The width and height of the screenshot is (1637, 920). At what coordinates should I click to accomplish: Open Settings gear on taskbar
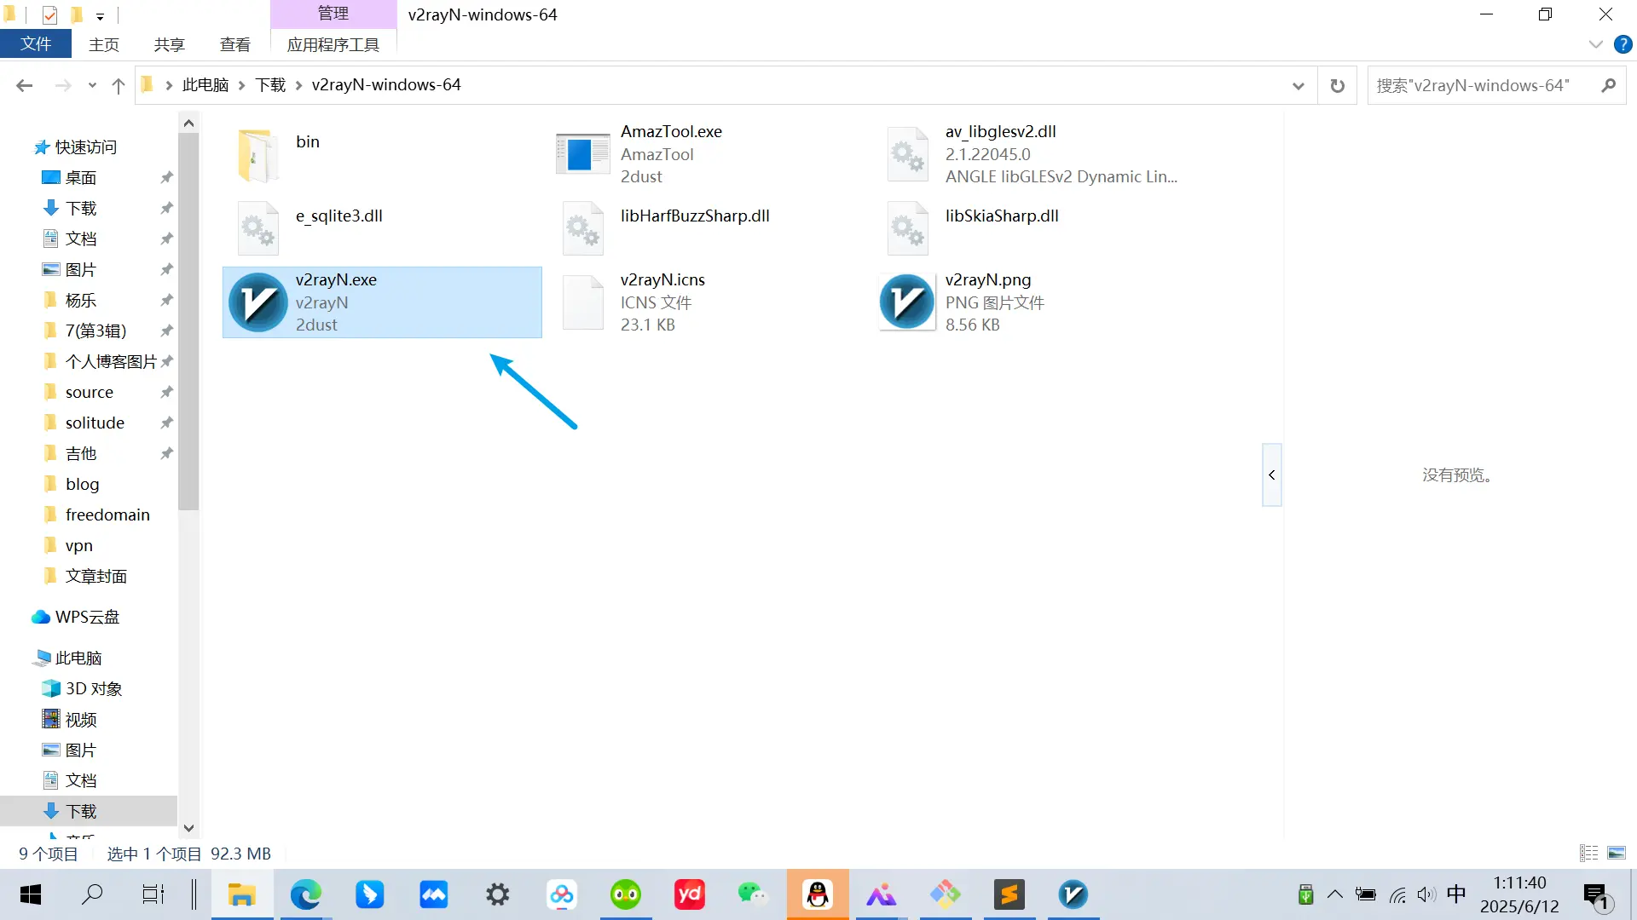[498, 894]
